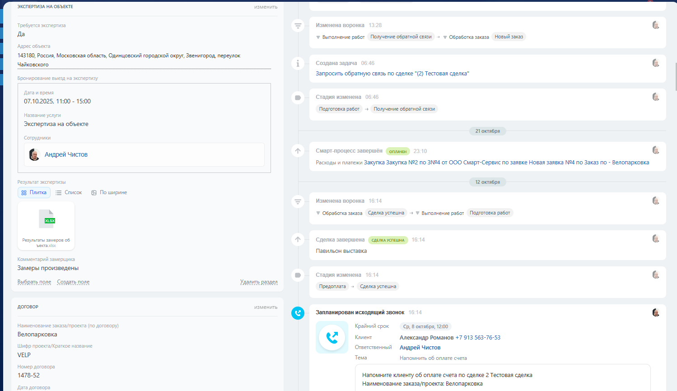Open Выбрать поле link
677x391 pixels.
coord(34,282)
